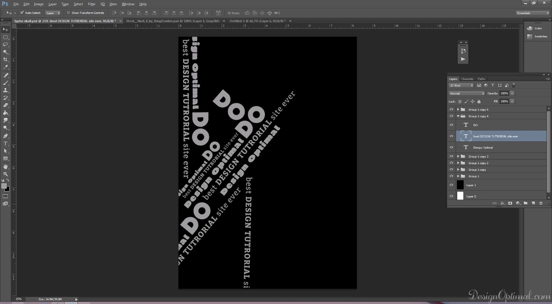Image resolution: width=552 pixels, height=304 pixels.
Task: Select the Magic Wand tool
Action: click(x=5, y=52)
